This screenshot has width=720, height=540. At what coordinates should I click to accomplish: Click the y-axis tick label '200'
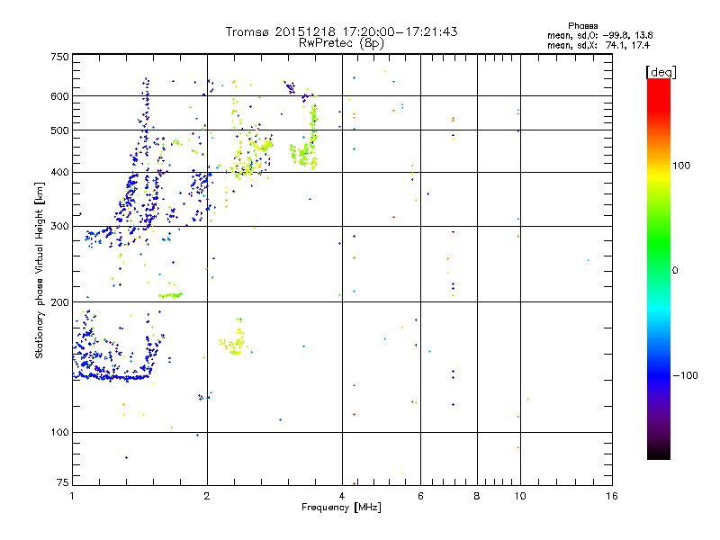[60, 302]
